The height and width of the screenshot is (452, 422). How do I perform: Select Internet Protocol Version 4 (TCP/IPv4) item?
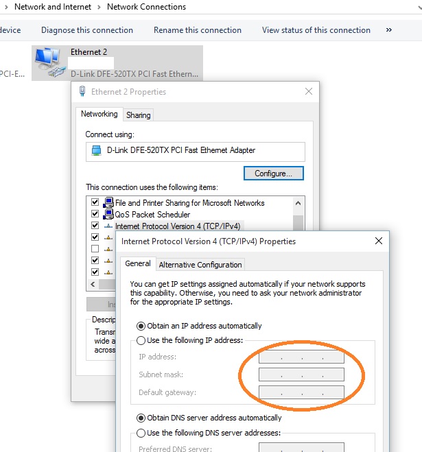click(178, 226)
